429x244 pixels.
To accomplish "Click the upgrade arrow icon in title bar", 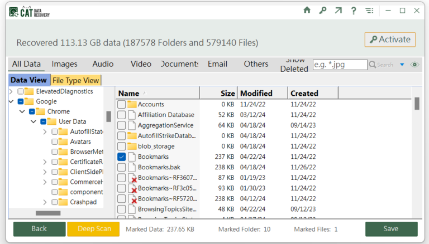I will pos(338,11).
